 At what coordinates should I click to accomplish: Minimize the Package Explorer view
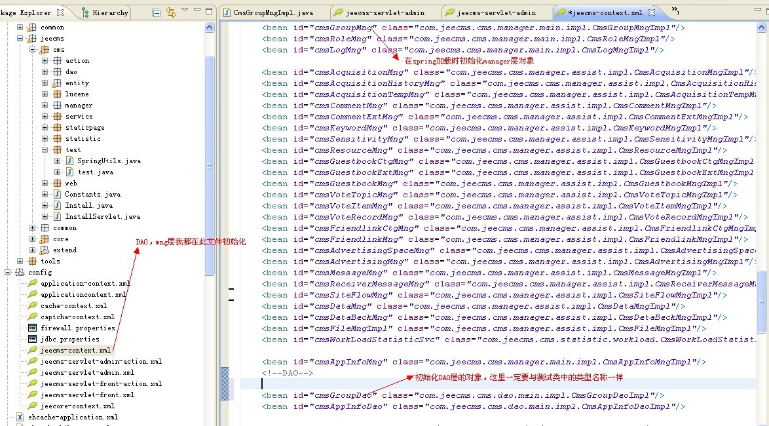point(197,10)
